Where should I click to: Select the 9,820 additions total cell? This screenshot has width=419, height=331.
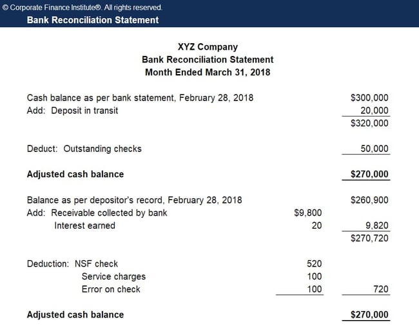point(377,225)
